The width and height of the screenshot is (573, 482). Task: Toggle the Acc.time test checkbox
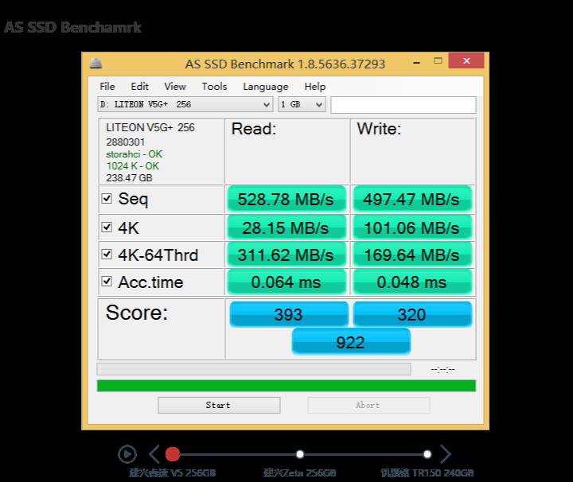click(x=107, y=282)
